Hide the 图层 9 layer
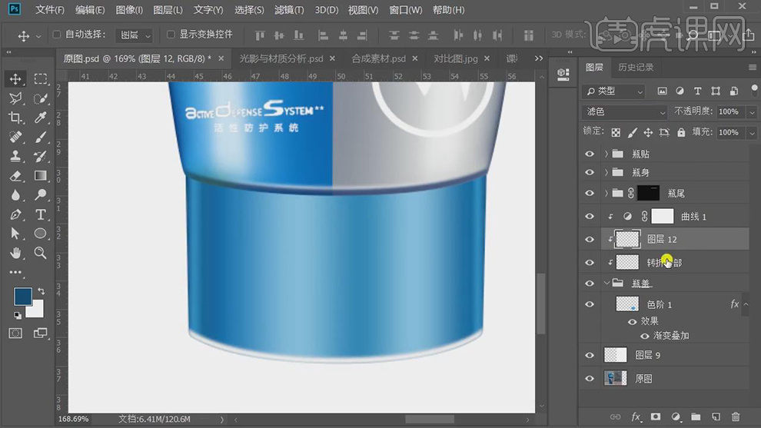 pos(590,355)
